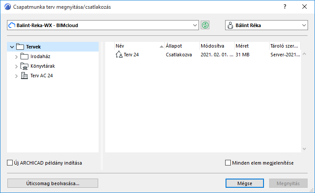Viewport: 315px width, 193px height.
Task: Enable Új ARCHICAD példány indítása checkbox
Action: [x=10, y=162]
